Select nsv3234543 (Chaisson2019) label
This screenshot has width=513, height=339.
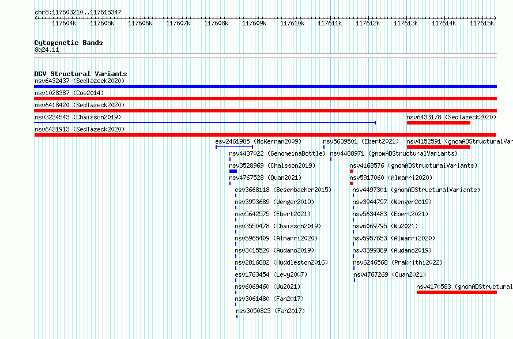click(x=78, y=117)
